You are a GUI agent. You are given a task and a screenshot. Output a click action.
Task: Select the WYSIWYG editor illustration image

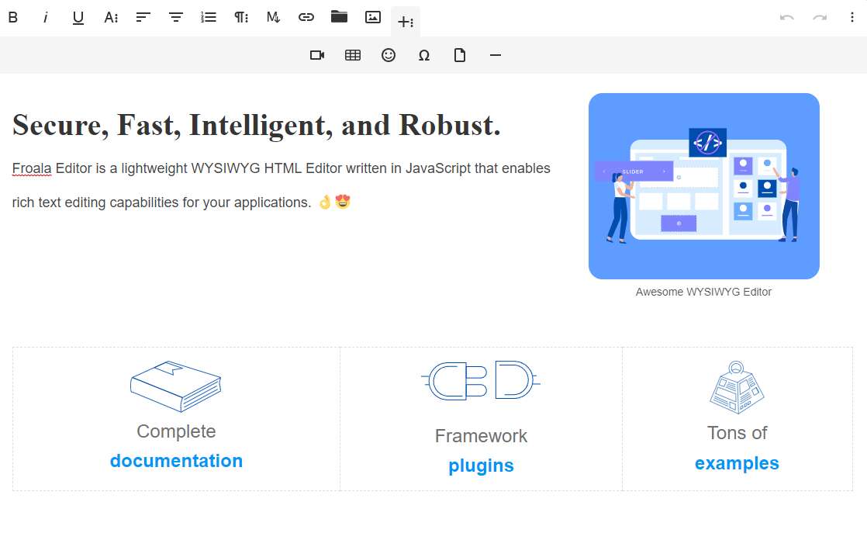704,186
